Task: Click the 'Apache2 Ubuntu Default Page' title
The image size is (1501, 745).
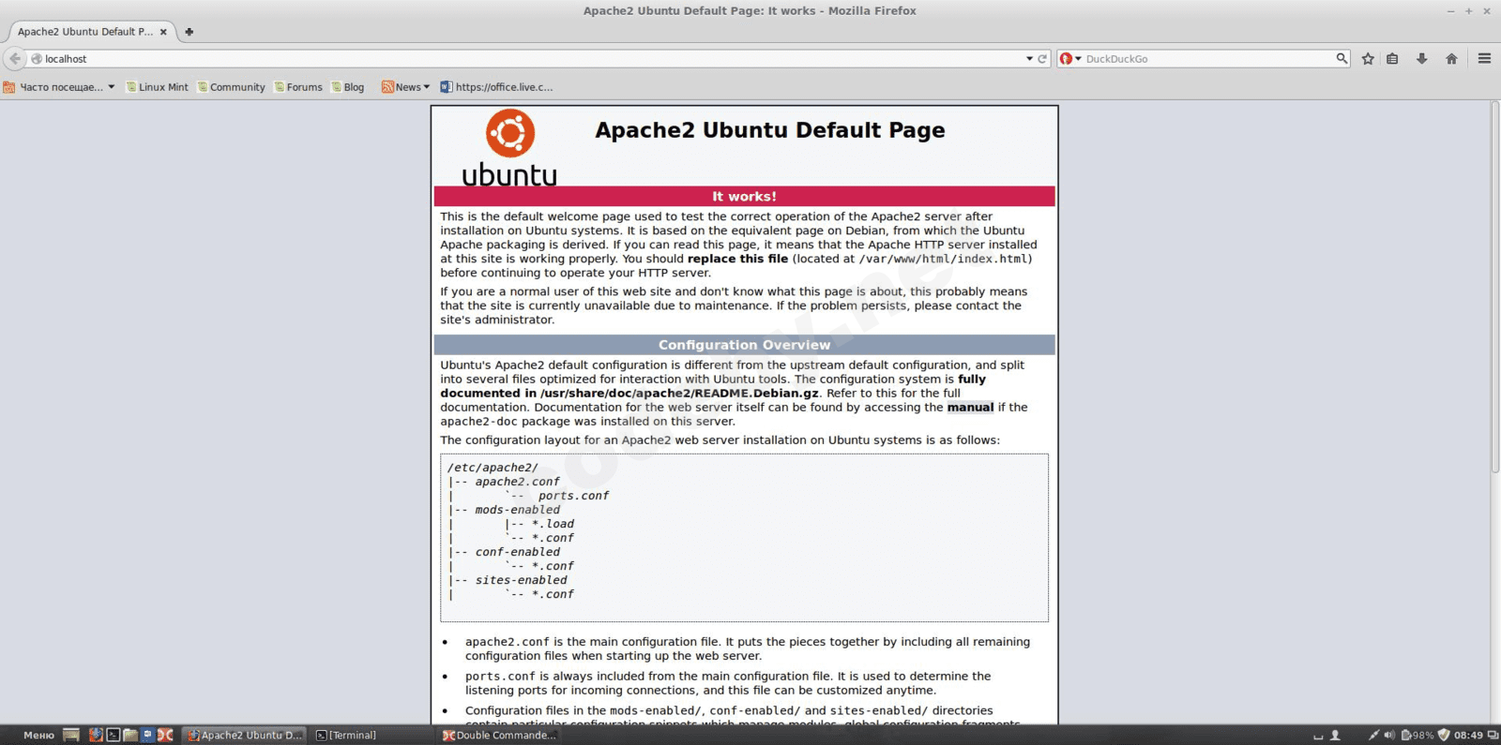Action: tap(770, 130)
